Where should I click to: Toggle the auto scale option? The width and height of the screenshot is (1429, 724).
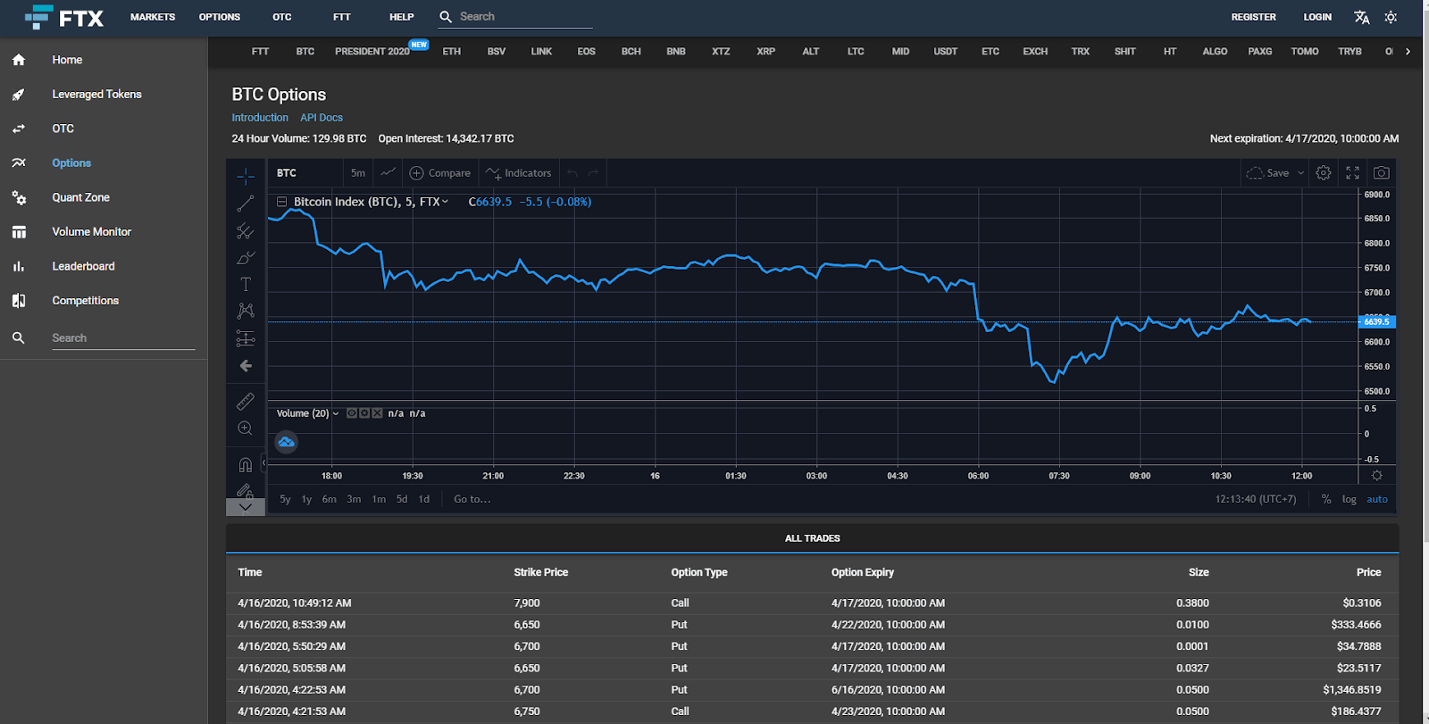click(x=1377, y=499)
